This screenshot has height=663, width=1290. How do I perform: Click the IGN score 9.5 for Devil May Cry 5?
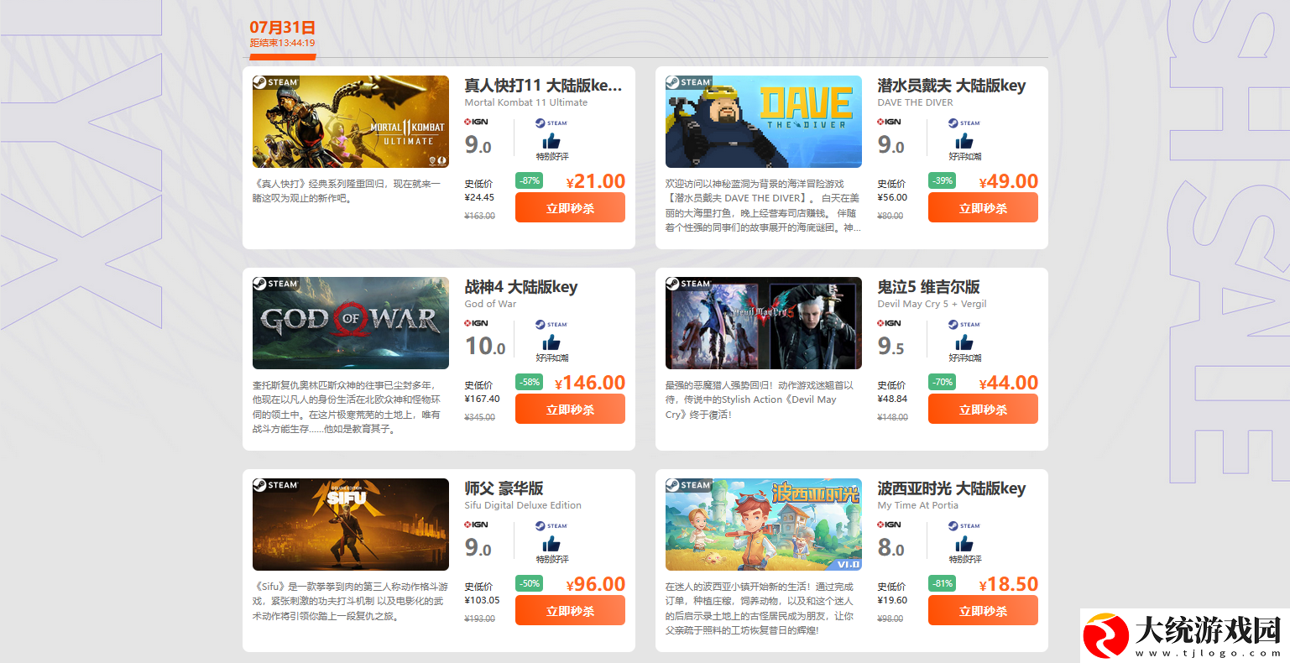tap(891, 346)
